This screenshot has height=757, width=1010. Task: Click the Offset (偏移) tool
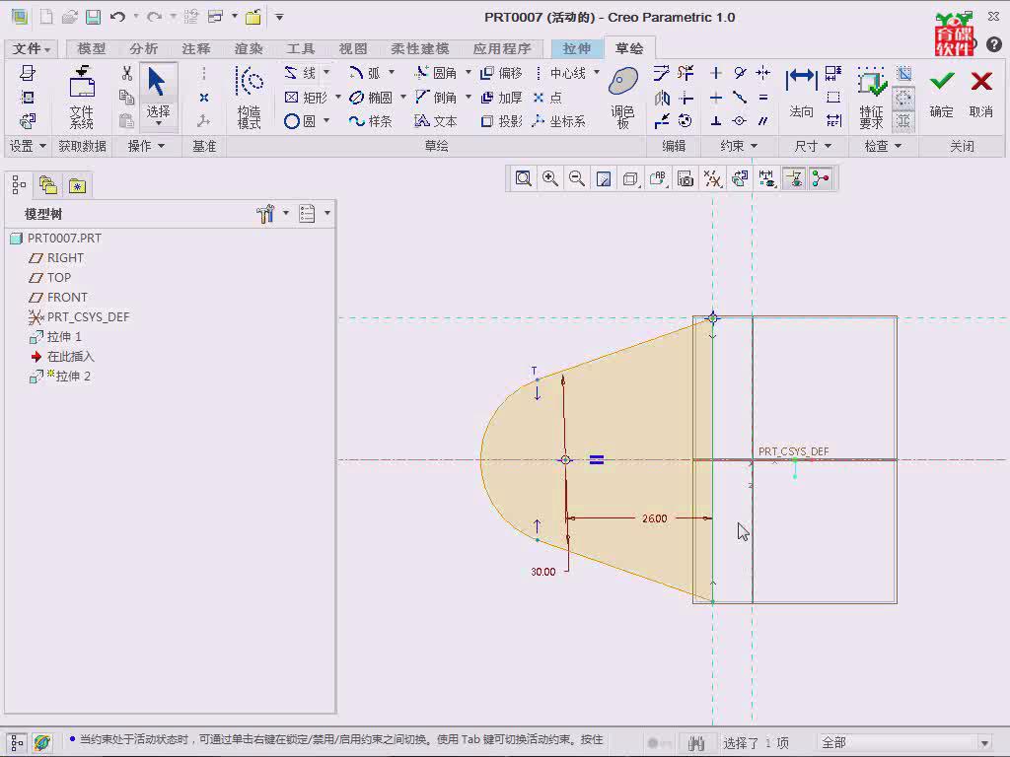[501, 73]
